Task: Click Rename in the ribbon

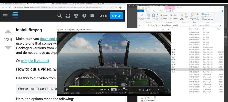Action: click(174, 19)
